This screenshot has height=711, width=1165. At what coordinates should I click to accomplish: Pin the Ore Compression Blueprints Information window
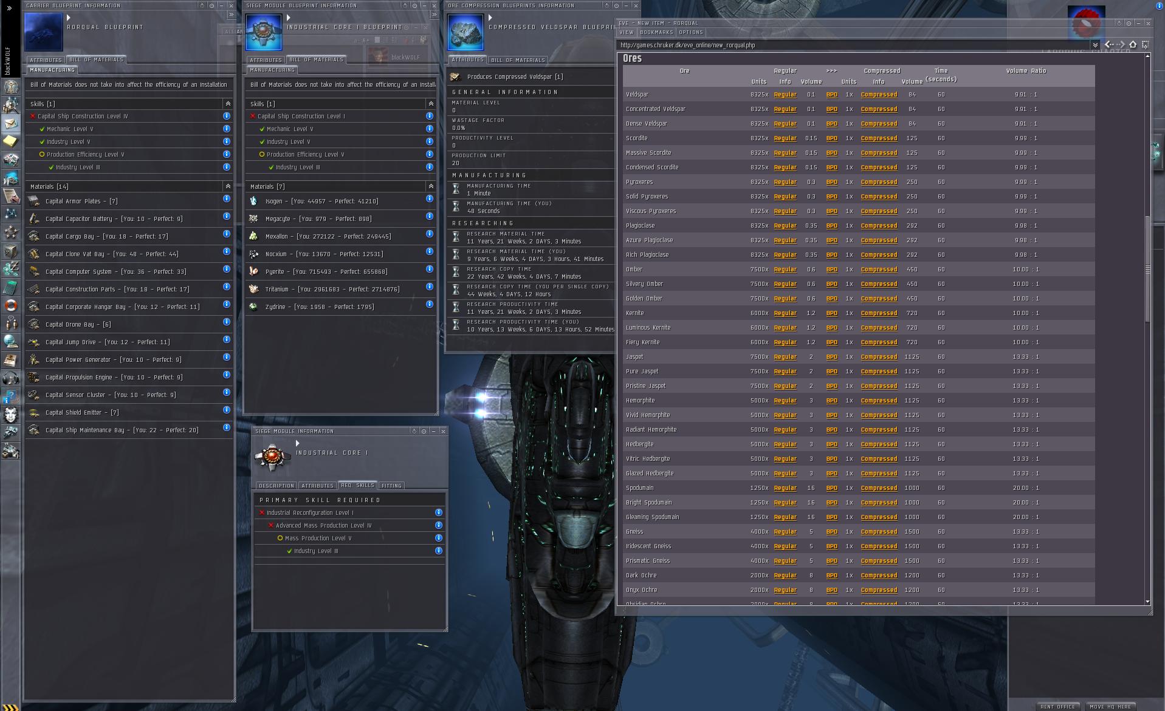click(617, 5)
